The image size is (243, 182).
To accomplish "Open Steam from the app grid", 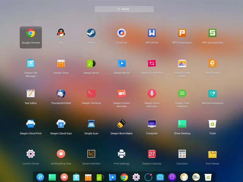I will [91, 33].
